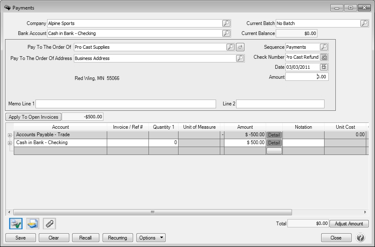The width and height of the screenshot is (375, 247).
Task: Click Apply To Open Invoices button
Action: (x=33, y=117)
